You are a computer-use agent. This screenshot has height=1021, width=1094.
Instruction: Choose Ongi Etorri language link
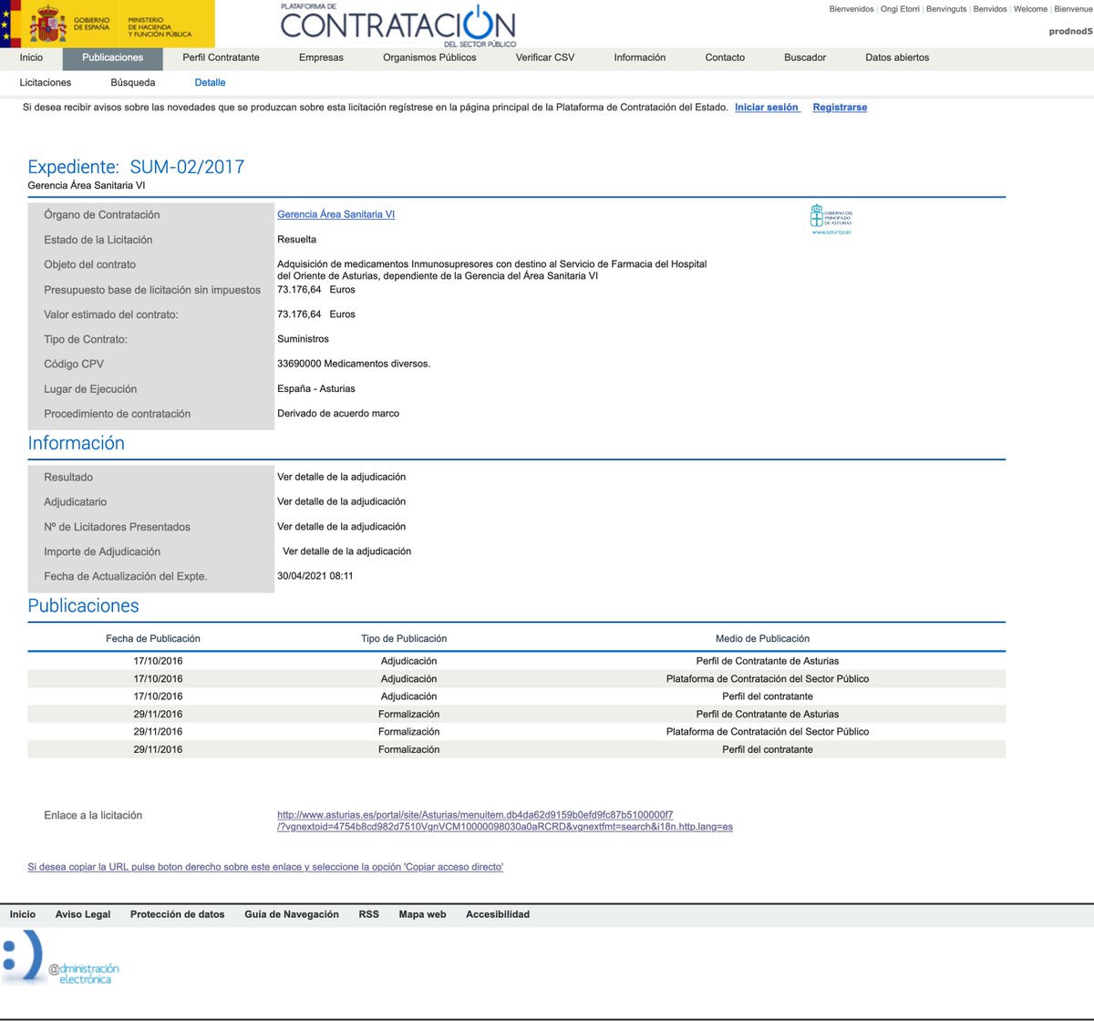(900, 9)
